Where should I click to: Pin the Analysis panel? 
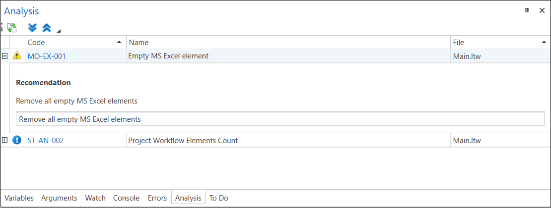[527, 10]
